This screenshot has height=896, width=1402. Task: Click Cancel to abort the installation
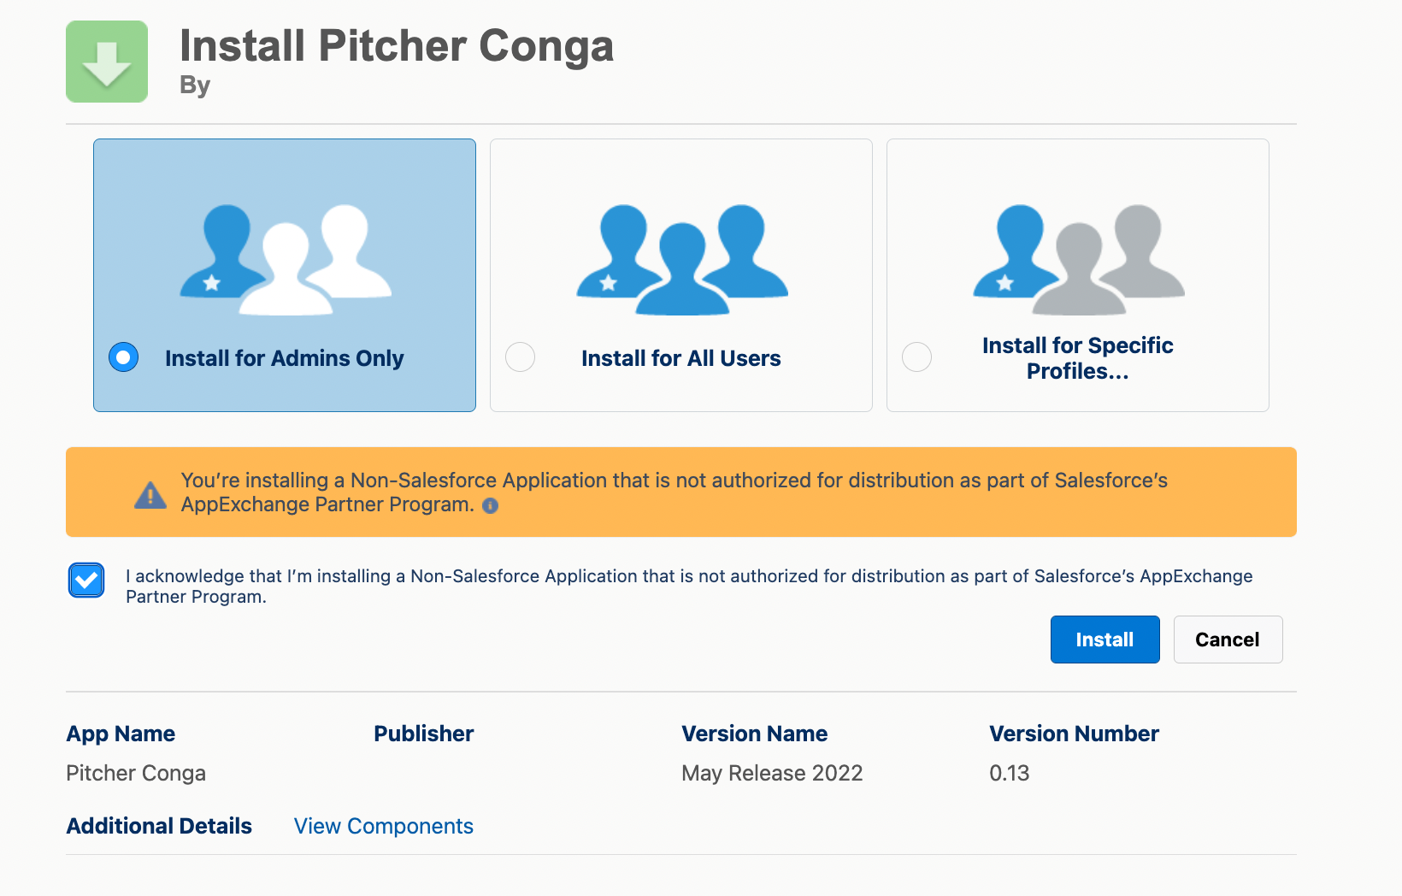(x=1228, y=639)
